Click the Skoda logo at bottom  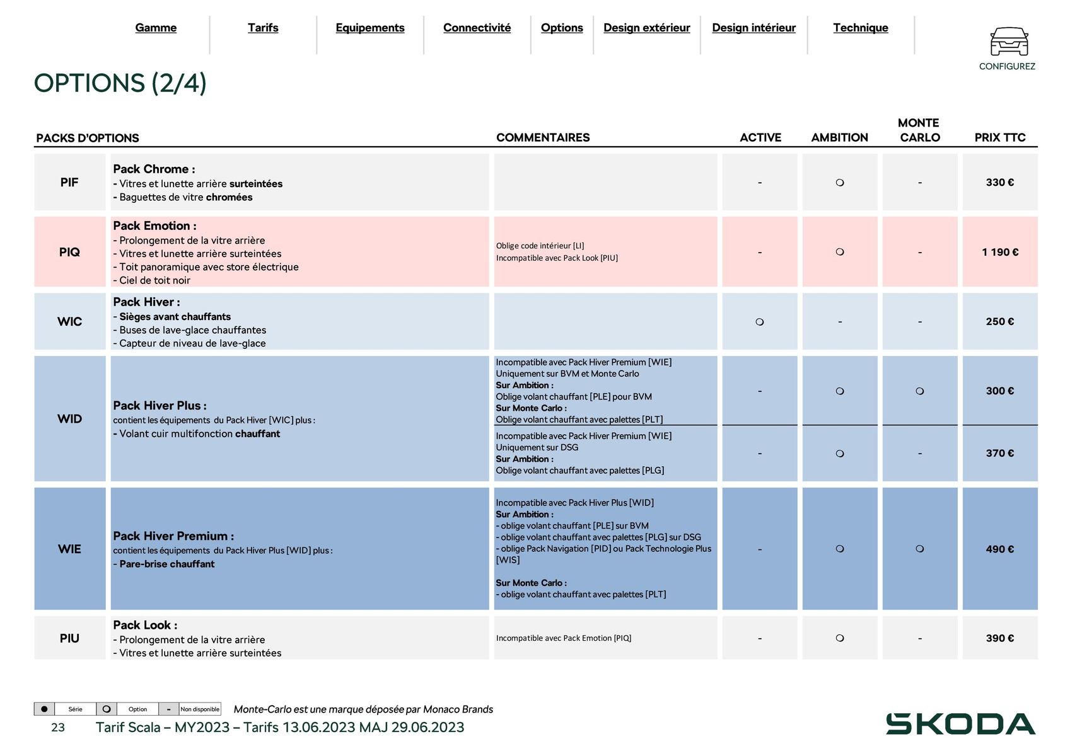pos(960,724)
